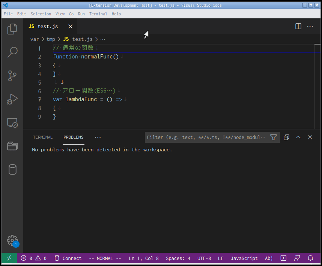Change end of line sequence LF

(x=221, y=258)
